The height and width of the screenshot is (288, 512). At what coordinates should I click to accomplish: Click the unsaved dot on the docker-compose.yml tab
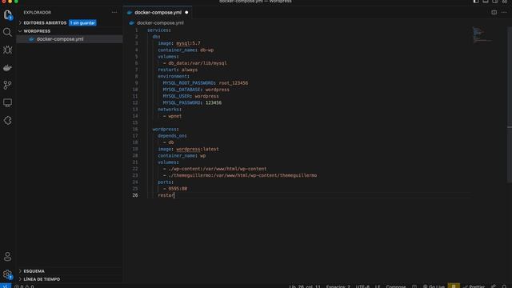[186, 13]
